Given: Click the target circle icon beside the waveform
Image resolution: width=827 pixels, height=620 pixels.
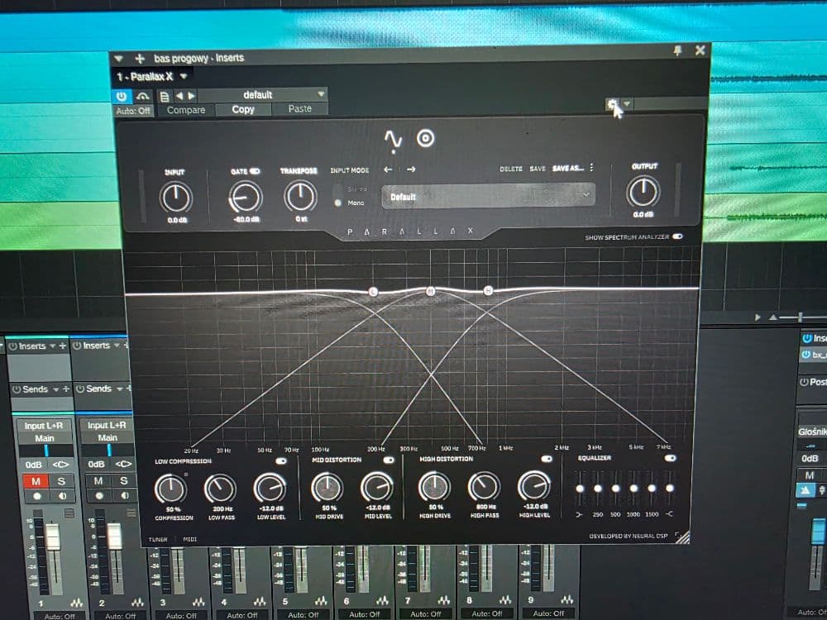Looking at the screenshot, I should 426,138.
